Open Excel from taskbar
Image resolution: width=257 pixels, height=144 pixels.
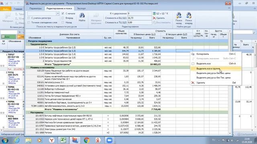coord(63,140)
